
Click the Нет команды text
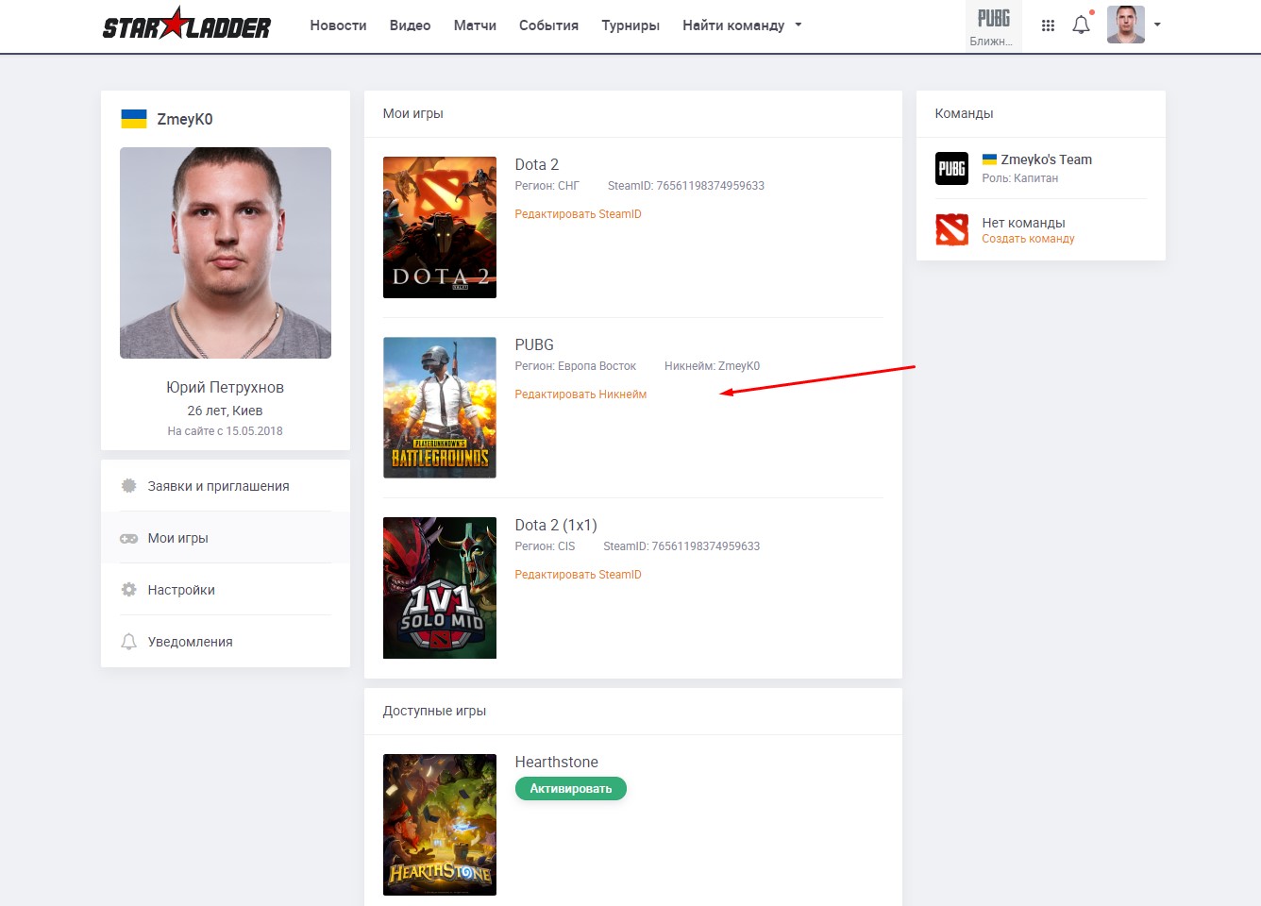(x=1023, y=223)
